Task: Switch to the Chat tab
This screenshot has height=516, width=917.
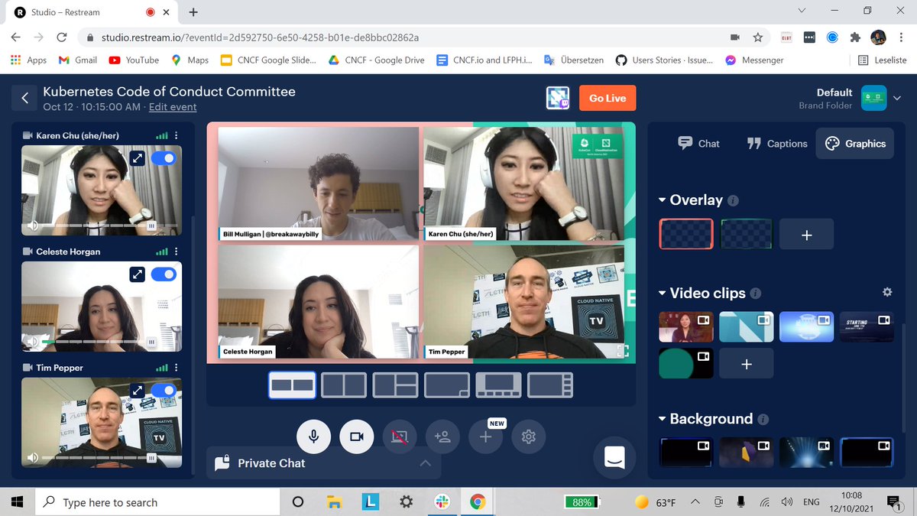Action: [699, 144]
